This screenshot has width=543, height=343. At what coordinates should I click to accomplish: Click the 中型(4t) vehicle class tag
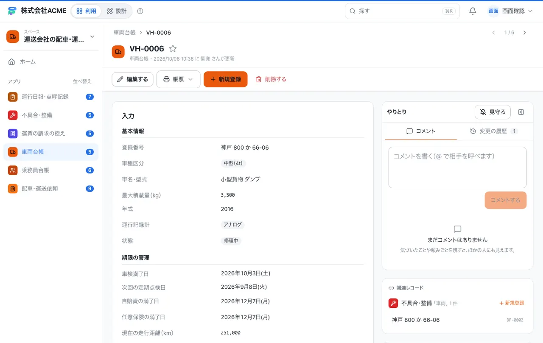[234, 163]
